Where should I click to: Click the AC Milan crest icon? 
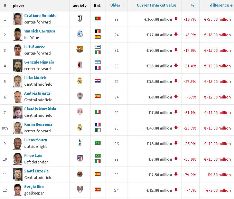point(80,65)
